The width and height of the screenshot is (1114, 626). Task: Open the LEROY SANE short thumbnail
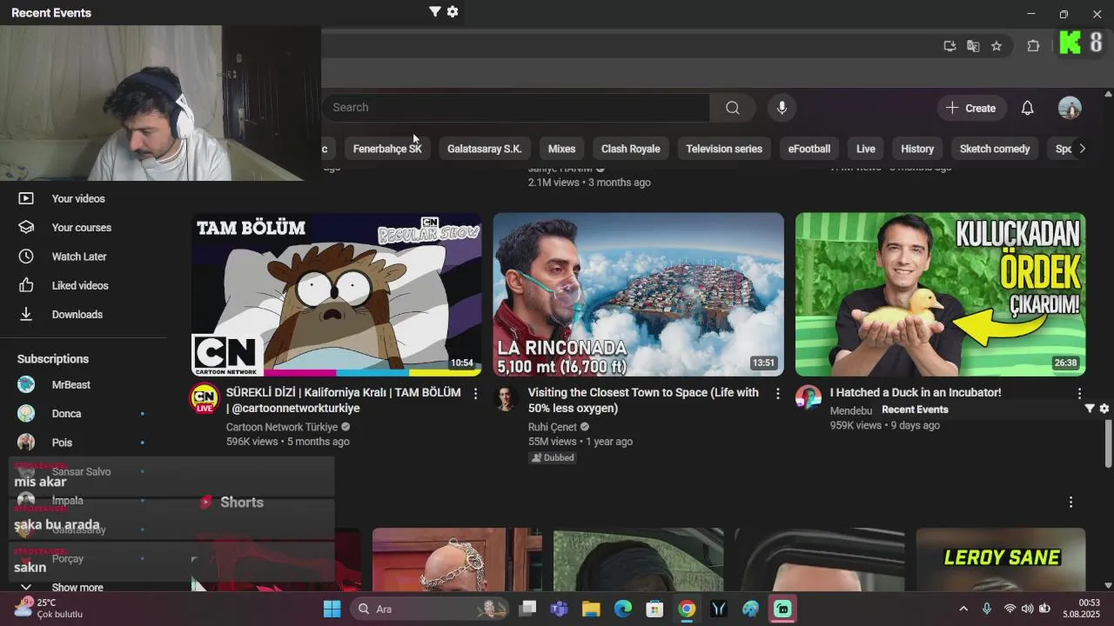pyautogui.click(x=1001, y=559)
